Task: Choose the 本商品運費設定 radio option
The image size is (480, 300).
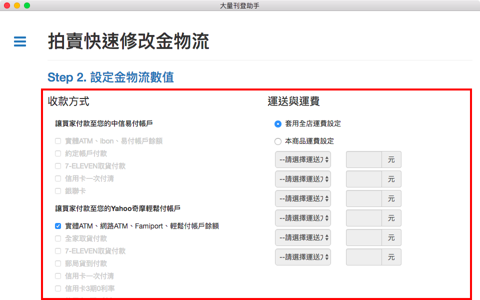Action: [278, 141]
